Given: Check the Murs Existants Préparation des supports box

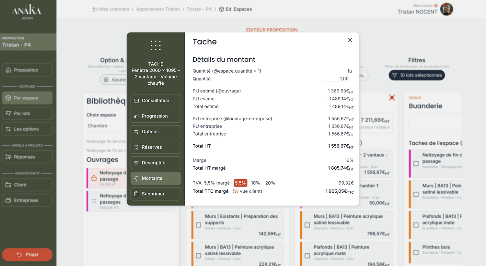Looking at the screenshot, I should pos(199,225).
